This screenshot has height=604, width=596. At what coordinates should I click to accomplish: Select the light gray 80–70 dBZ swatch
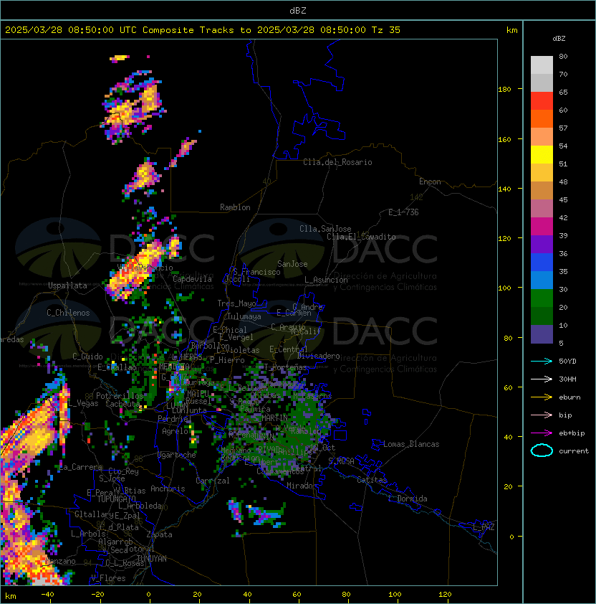(x=542, y=65)
